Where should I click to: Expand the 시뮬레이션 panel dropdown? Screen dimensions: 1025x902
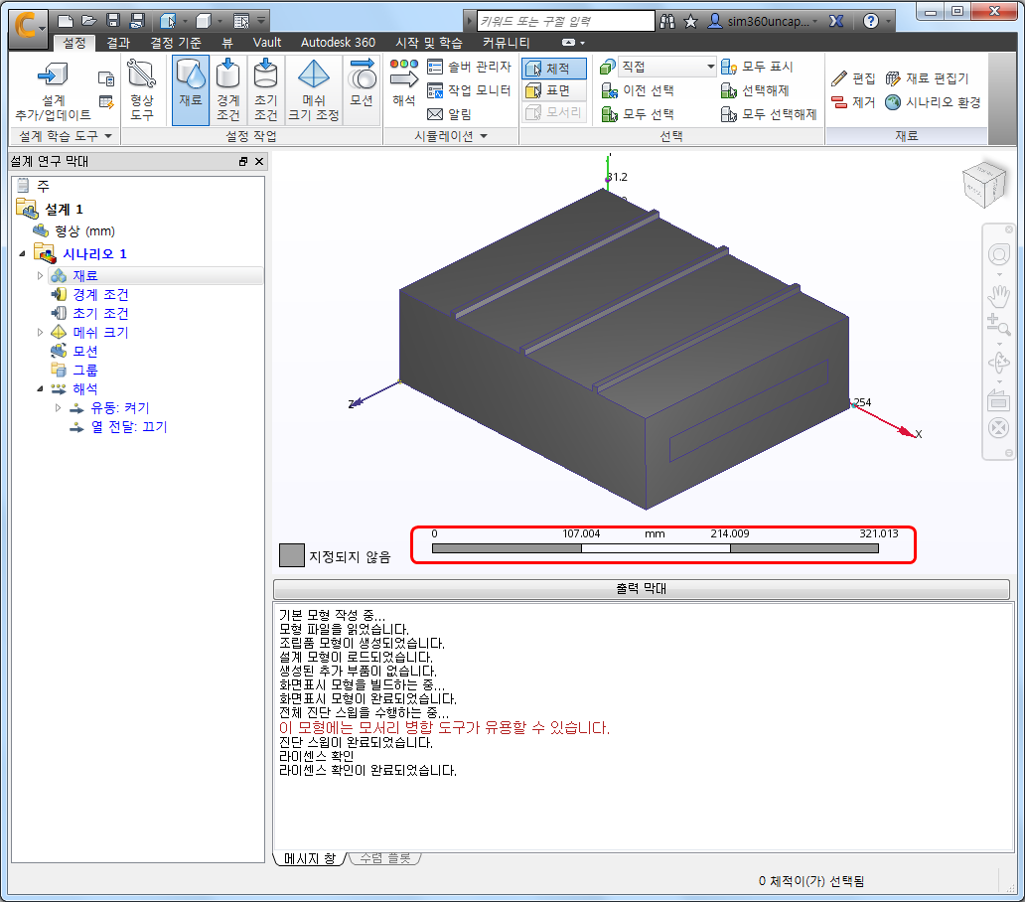tap(484, 136)
